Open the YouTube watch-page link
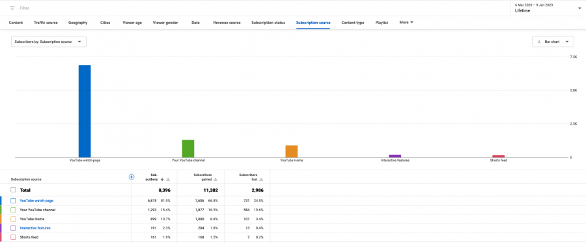Screen dimensions: 586x243 (x=36, y=201)
